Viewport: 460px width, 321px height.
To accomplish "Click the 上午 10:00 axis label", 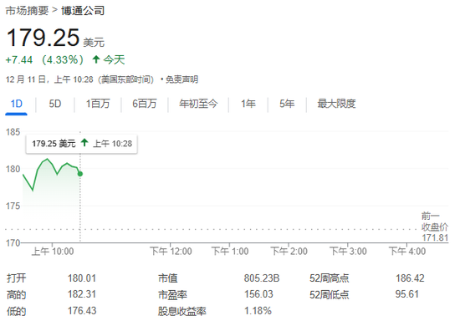I will tap(53, 252).
